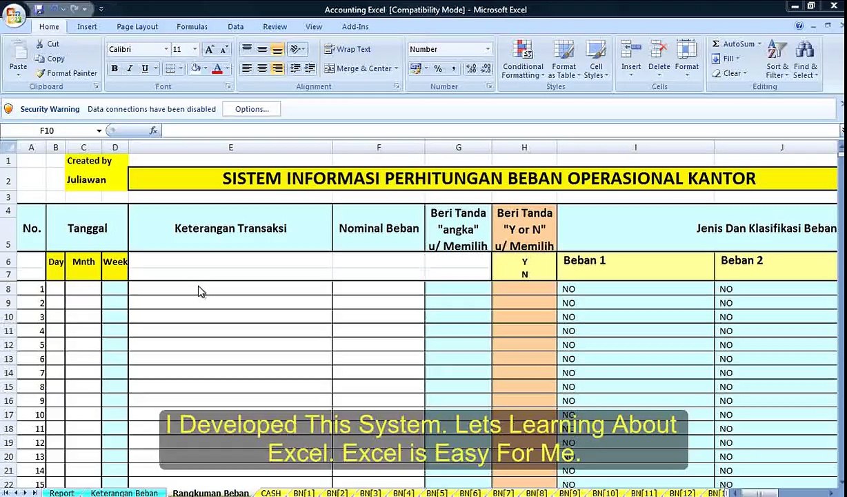The image size is (847, 497).
Task: Click Decrease Indent icon
Action: coord(295,68)
